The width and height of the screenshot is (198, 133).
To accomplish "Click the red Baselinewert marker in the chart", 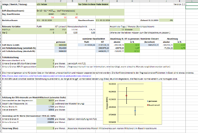I will click(x=126, y=96).
